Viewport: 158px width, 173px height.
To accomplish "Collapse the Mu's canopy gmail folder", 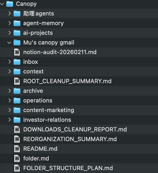I will 9,43.
